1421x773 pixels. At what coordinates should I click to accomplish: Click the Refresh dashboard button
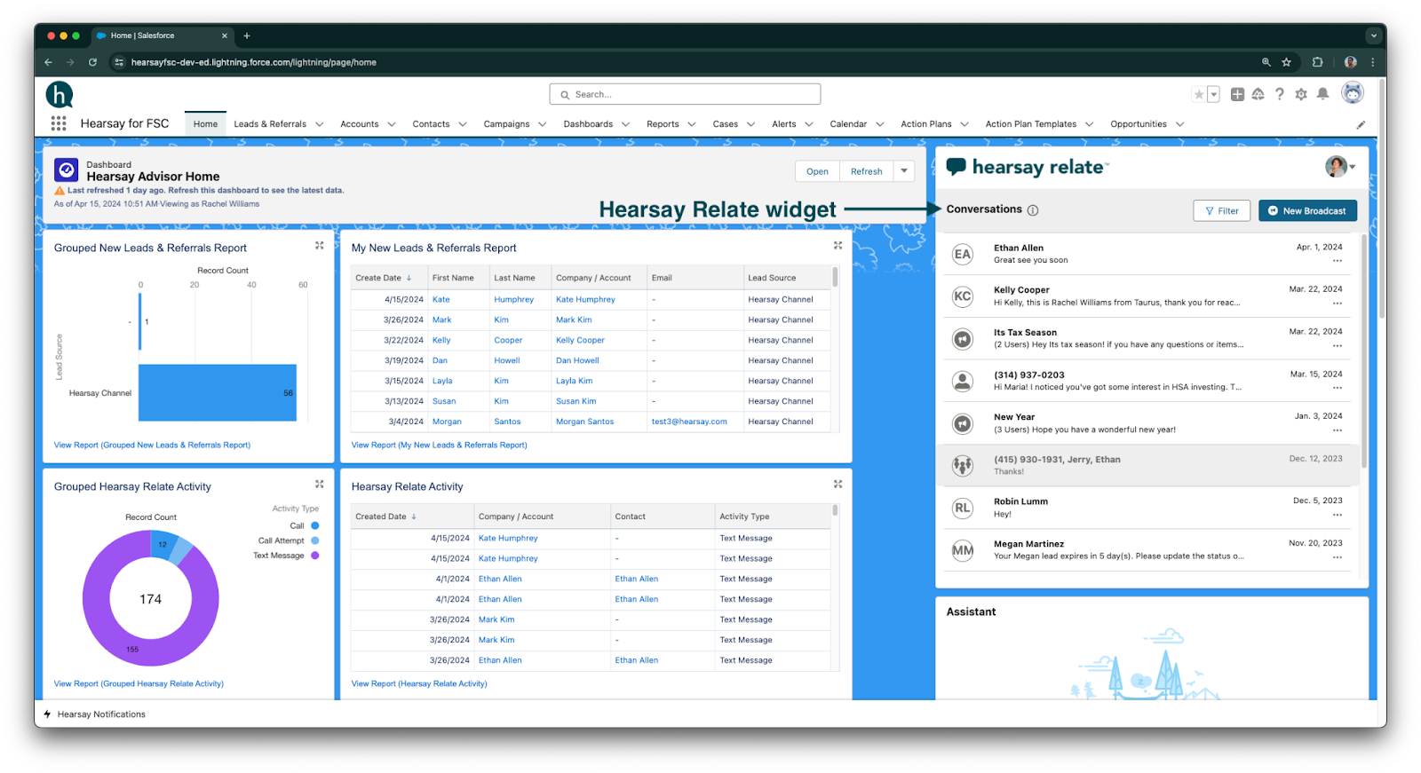click(x=867, y=171)
